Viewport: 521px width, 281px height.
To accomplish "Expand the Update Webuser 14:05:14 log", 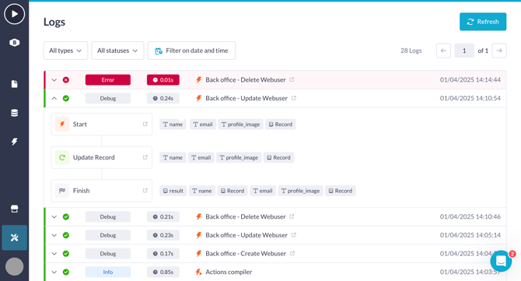I will pos(54,235).
